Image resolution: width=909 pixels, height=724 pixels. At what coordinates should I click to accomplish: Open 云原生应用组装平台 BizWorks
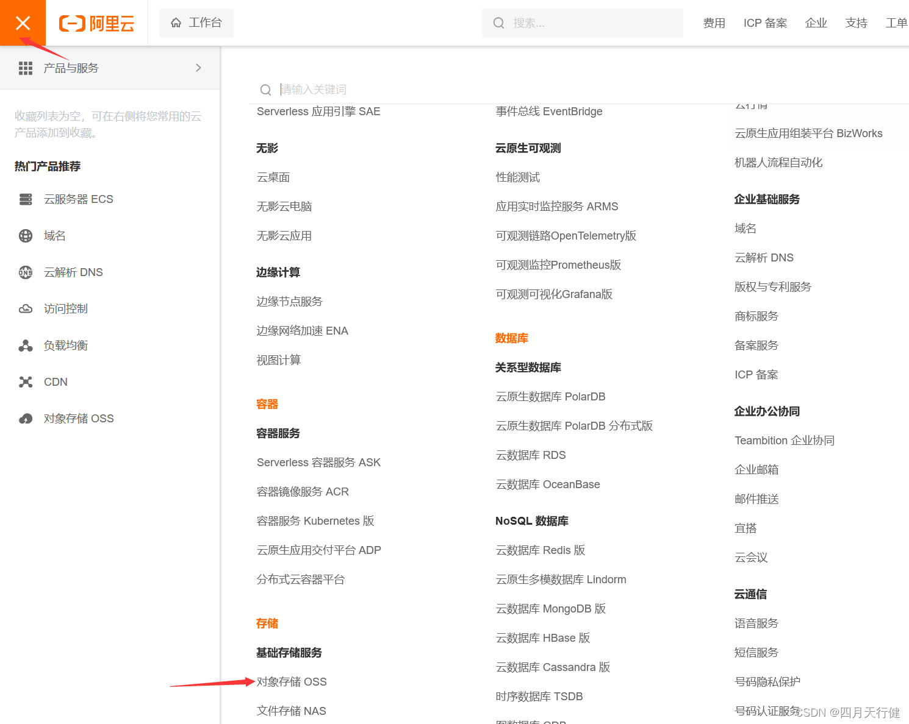pyautogui.click(x=808, y=133)
